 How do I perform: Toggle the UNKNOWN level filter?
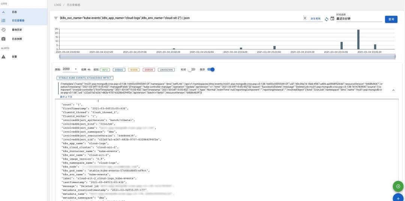point(166,70)
